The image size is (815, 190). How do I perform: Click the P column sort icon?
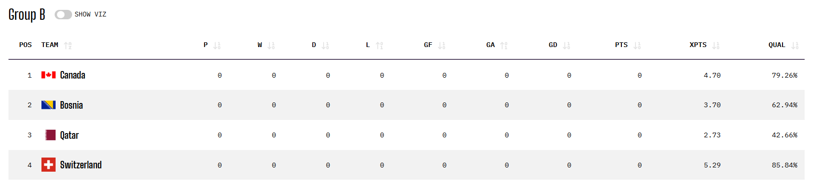point(217,46)
